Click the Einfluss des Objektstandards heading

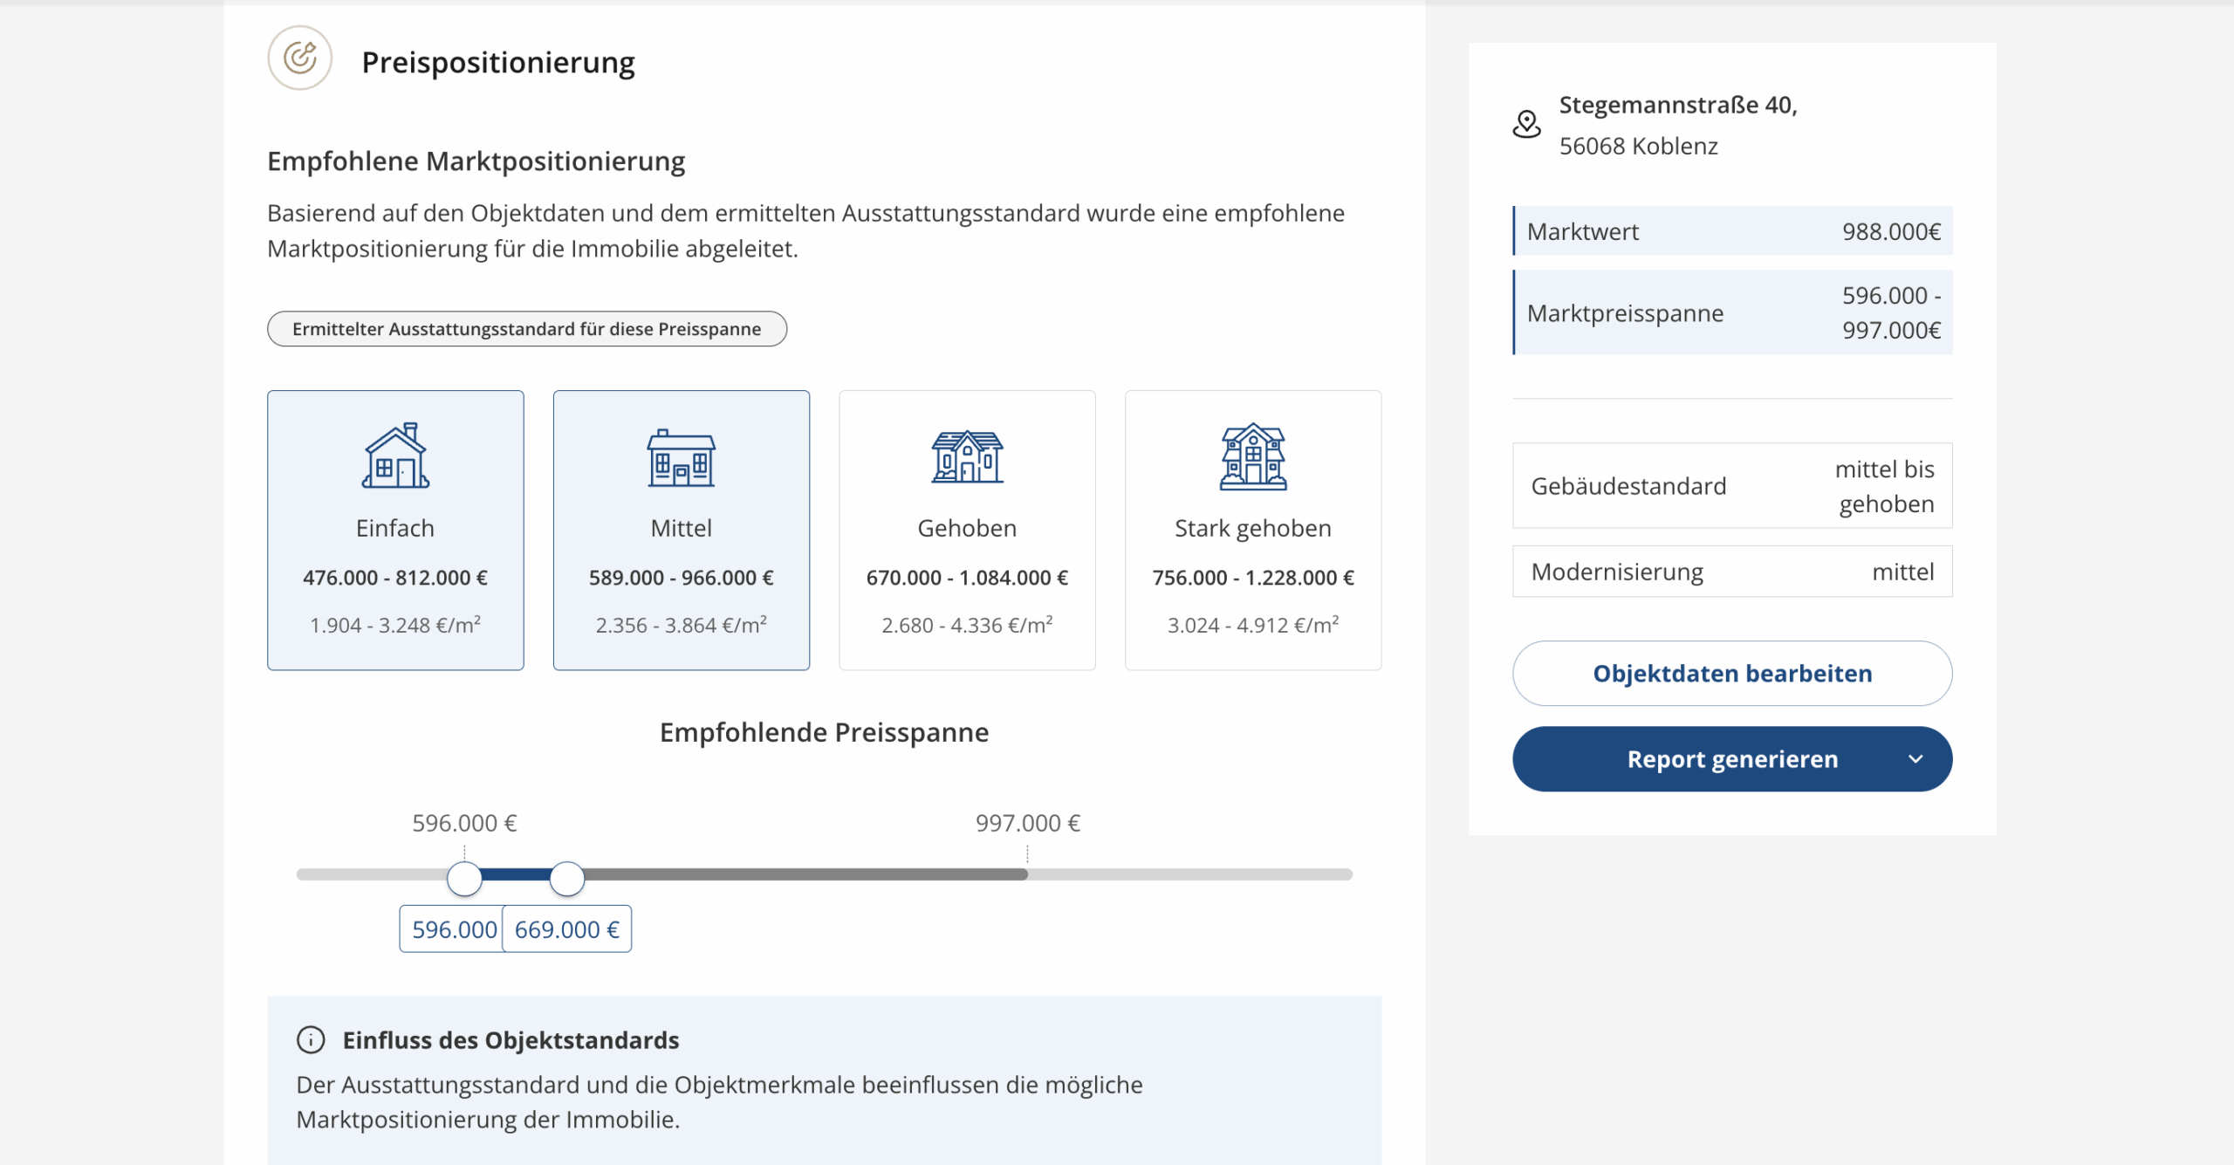[511, 1040]
